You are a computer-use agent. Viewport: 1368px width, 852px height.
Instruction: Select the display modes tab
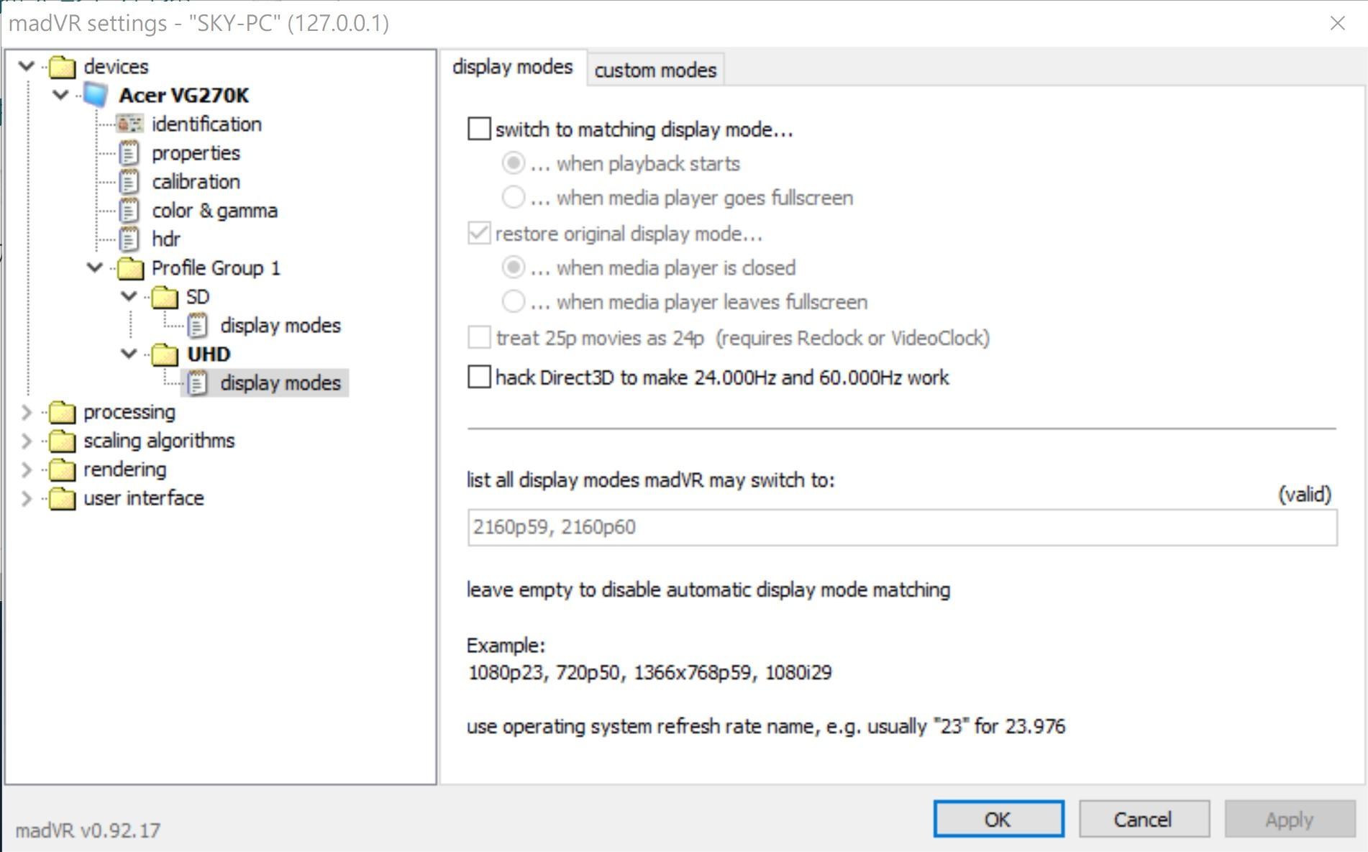512,67
